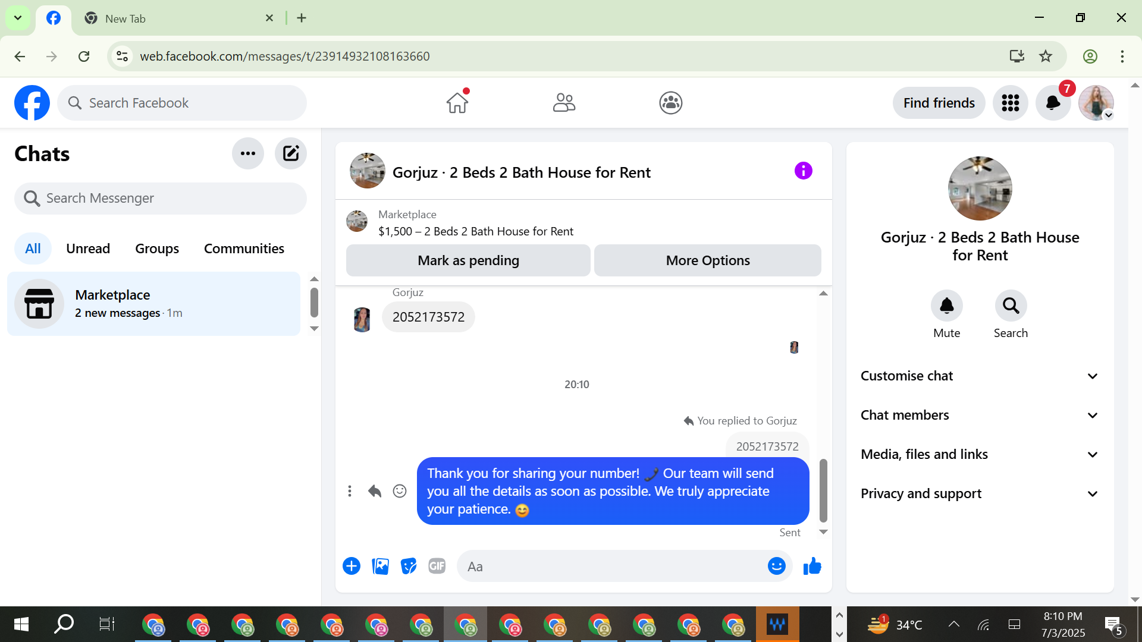Image resolution: width=1142 pixels, height=642 pixels.
Task: Start a new message with compose icon
Action: pos(290,154)
